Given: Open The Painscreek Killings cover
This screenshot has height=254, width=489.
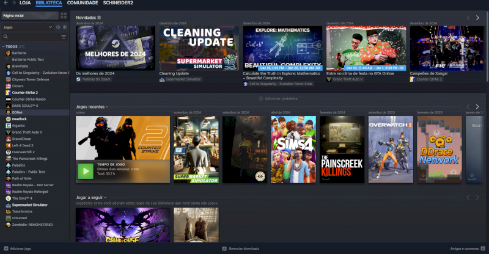Looking at the screenshot, I should tap(342, 150).
